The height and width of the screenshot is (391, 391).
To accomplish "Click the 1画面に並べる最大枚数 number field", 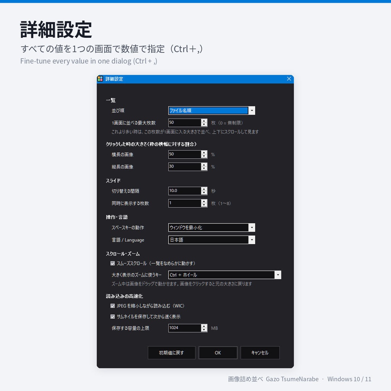I will click(x=185, y=123).
